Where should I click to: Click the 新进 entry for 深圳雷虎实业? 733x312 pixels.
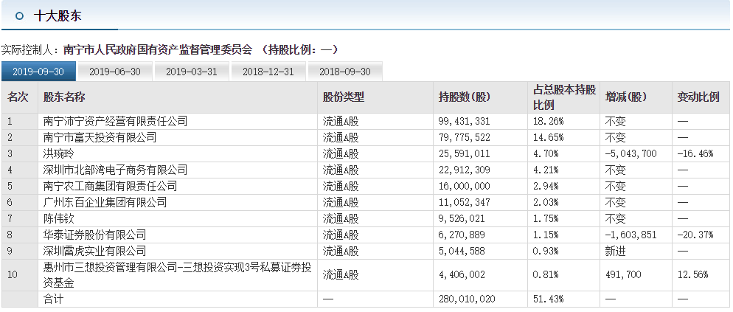(615, 251)
